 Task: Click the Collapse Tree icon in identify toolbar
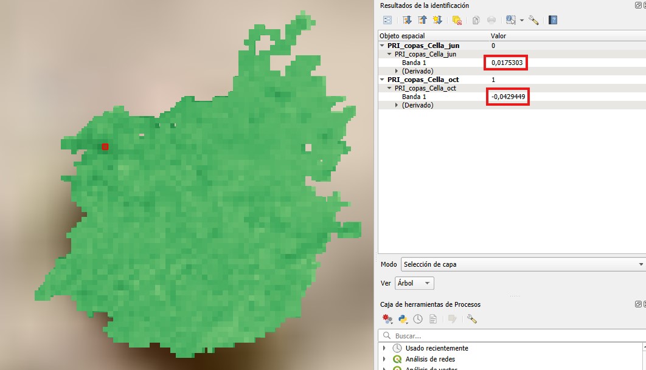[422, 20]
